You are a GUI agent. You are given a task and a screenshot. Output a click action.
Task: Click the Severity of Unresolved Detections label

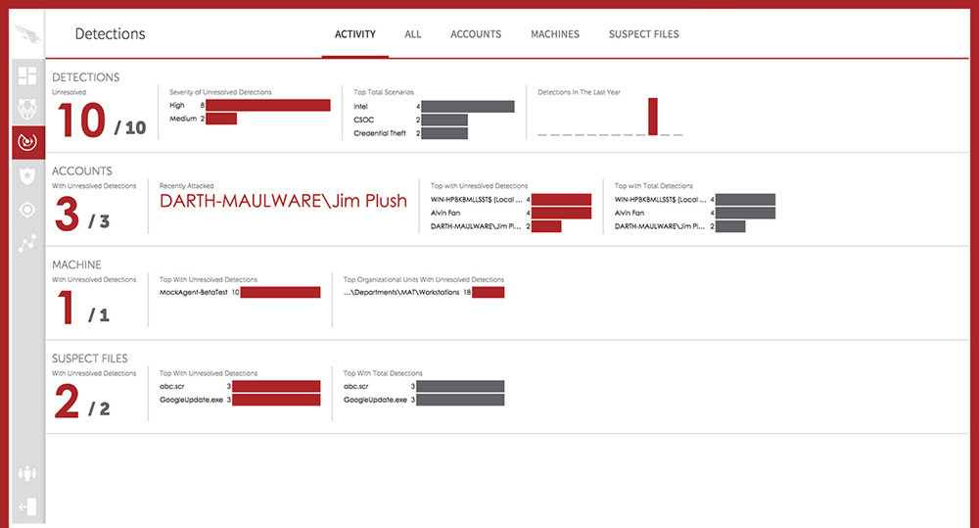coord(220,92)
